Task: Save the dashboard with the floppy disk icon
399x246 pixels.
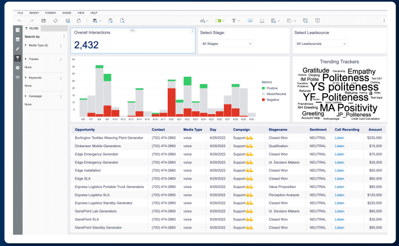Action: coord(44,20)
